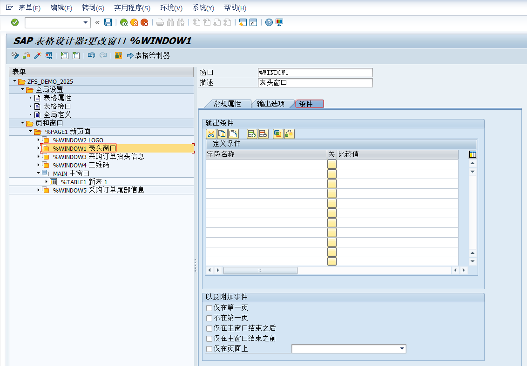This screenshot has height=366, width=527.
Task: Insert a condition row icon
Action: tap(252, 134)
